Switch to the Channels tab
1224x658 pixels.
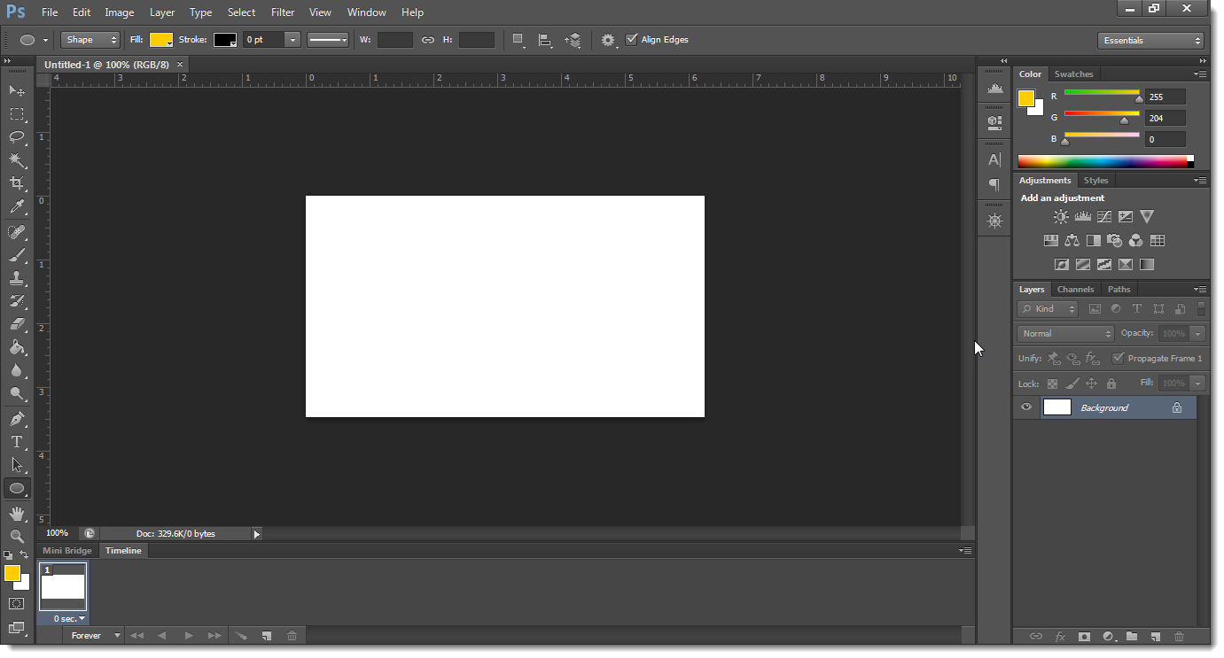click(1075, 290)
